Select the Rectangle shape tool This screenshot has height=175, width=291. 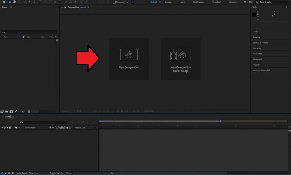[51, 2]
